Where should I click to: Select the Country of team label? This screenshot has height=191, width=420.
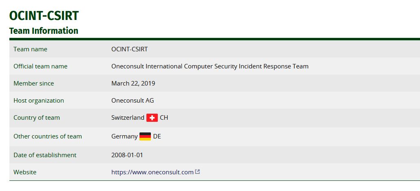click(37, 118)
